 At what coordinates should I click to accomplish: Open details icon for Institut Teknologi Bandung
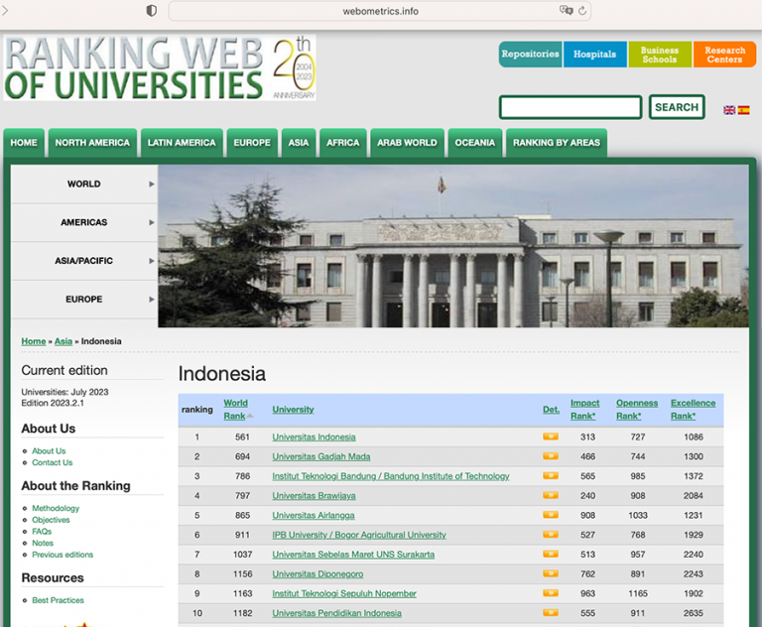pos(550,475)
